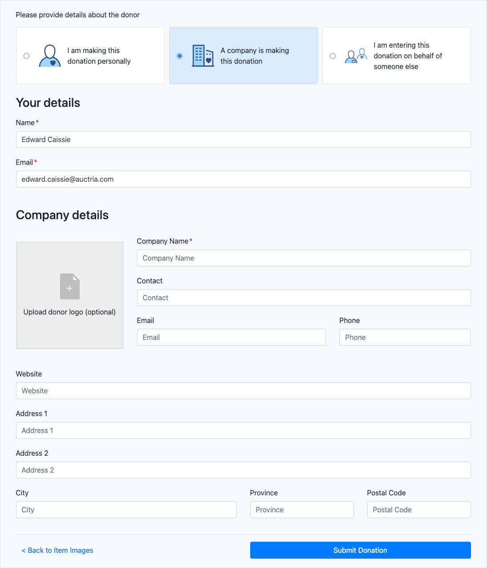The image size is (487, 568).
Task: Click the Address 2 input box
Action: pos(243,470)
